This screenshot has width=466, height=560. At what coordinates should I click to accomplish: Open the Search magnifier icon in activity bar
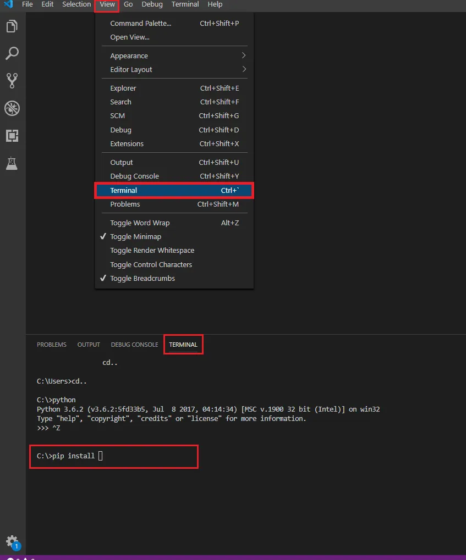12,53
